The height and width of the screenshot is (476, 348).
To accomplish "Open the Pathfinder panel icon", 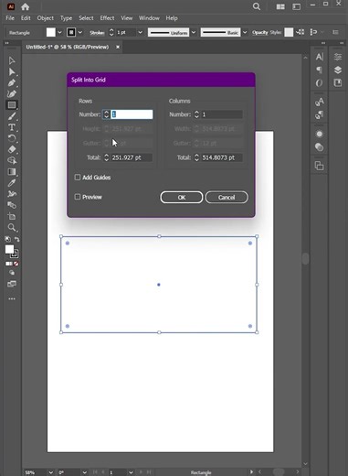I will coord(320,166).
